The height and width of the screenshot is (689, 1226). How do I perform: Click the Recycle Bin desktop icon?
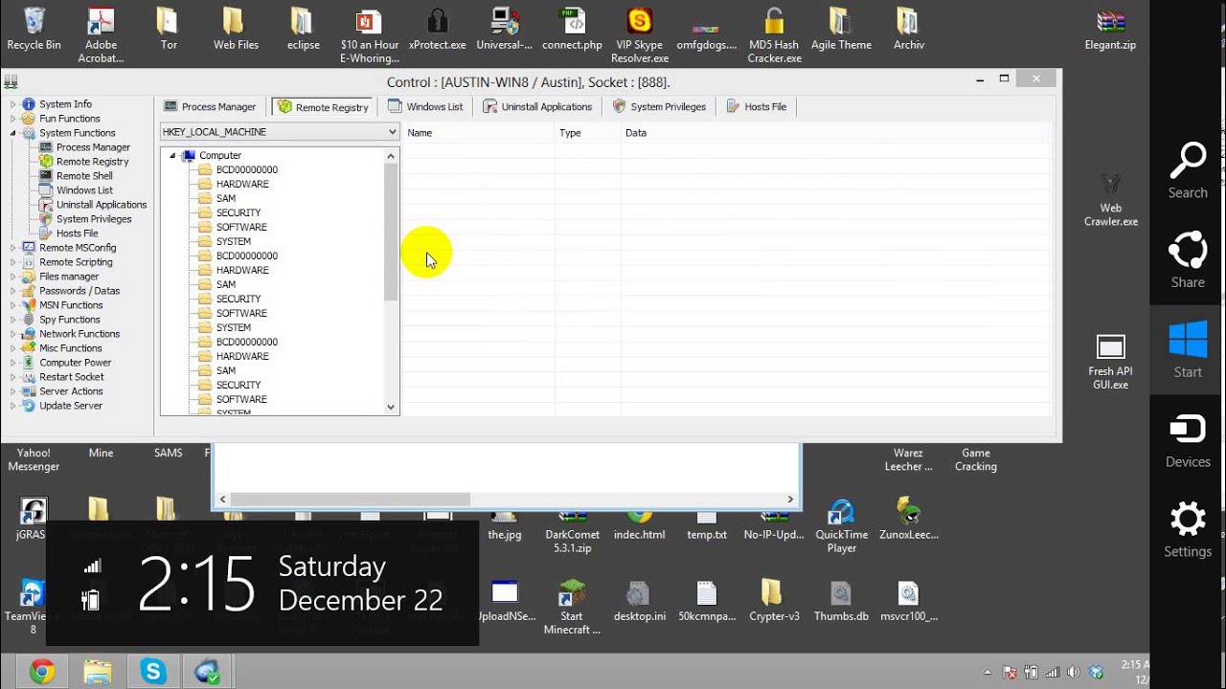pos(34,29)
